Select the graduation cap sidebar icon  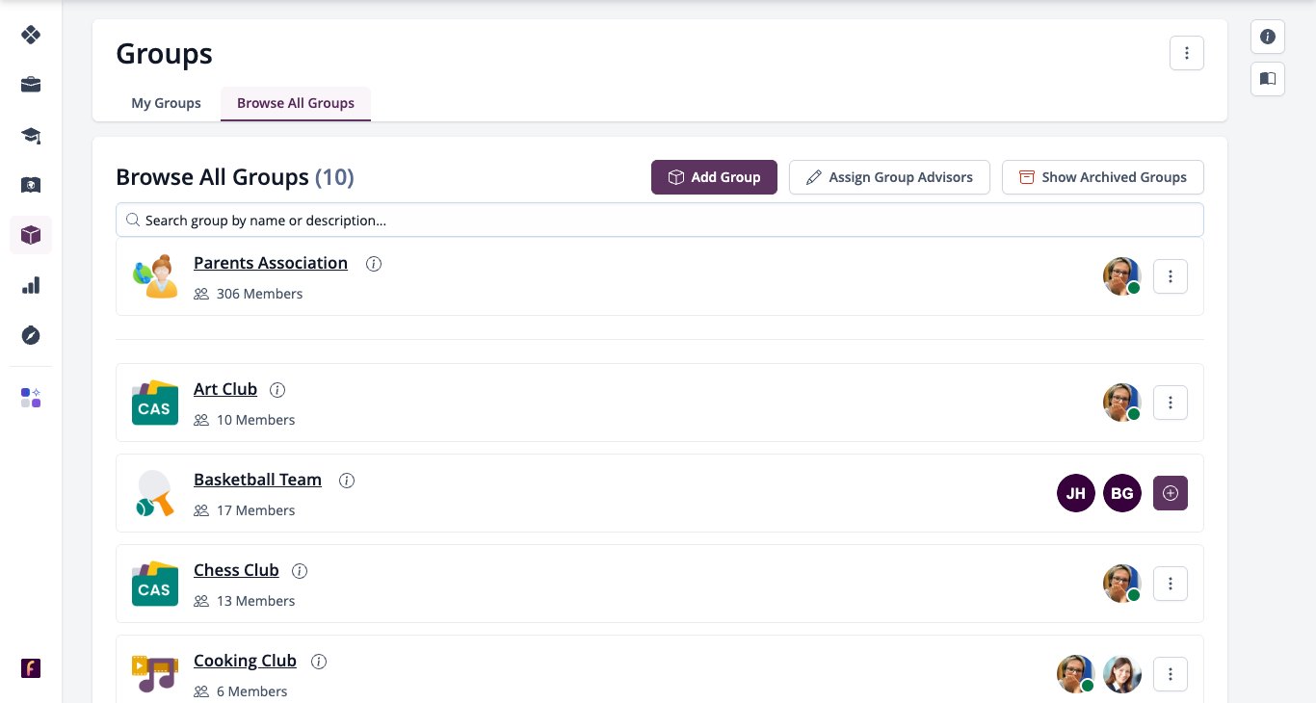tap(31, 135)
